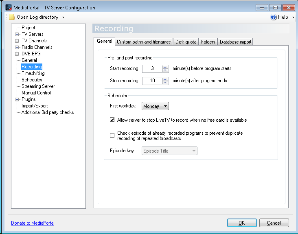The image size is (298, 234).
Task: Click Open Log directory toolbar button
Action: coord(37,17)
